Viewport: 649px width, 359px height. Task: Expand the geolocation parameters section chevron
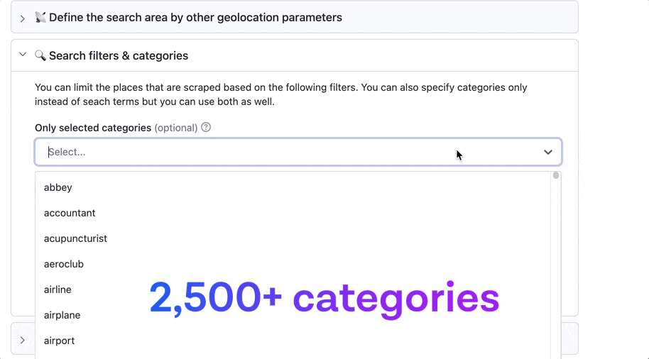[x=23, y=18]
